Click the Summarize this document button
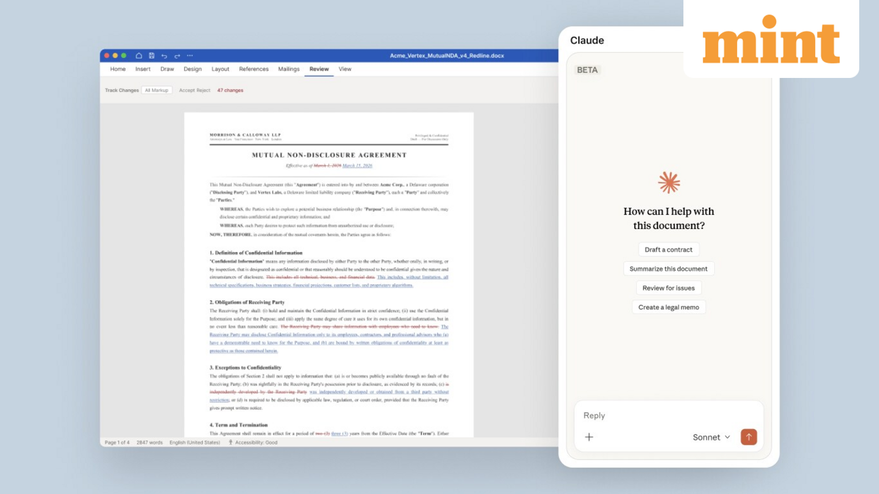 tap(668, 268)
